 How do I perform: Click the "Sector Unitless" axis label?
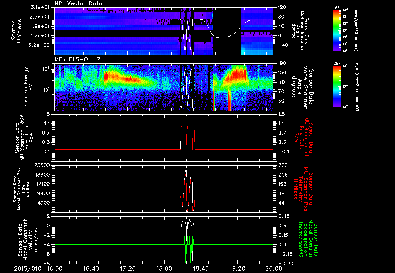[x=16, y=31]
